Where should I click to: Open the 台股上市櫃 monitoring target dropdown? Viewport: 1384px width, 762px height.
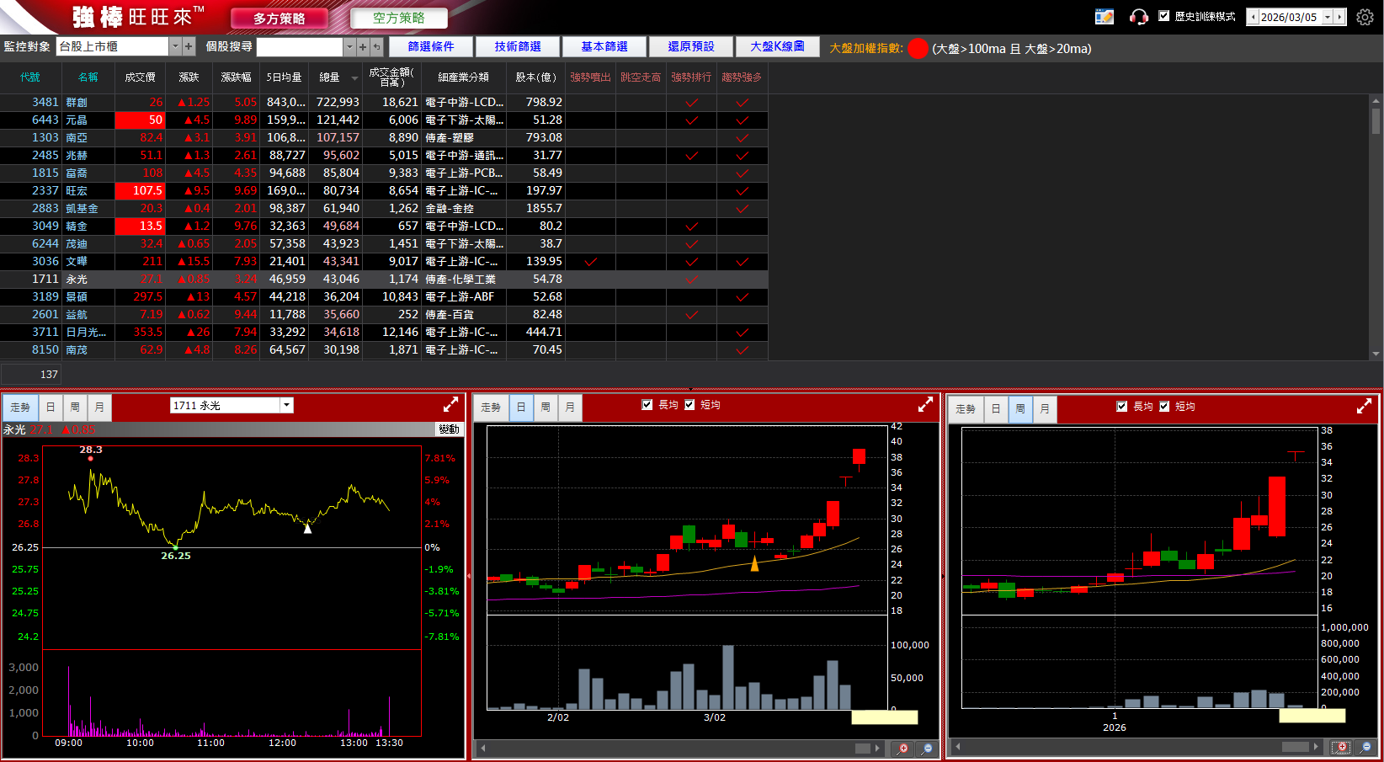176,47
